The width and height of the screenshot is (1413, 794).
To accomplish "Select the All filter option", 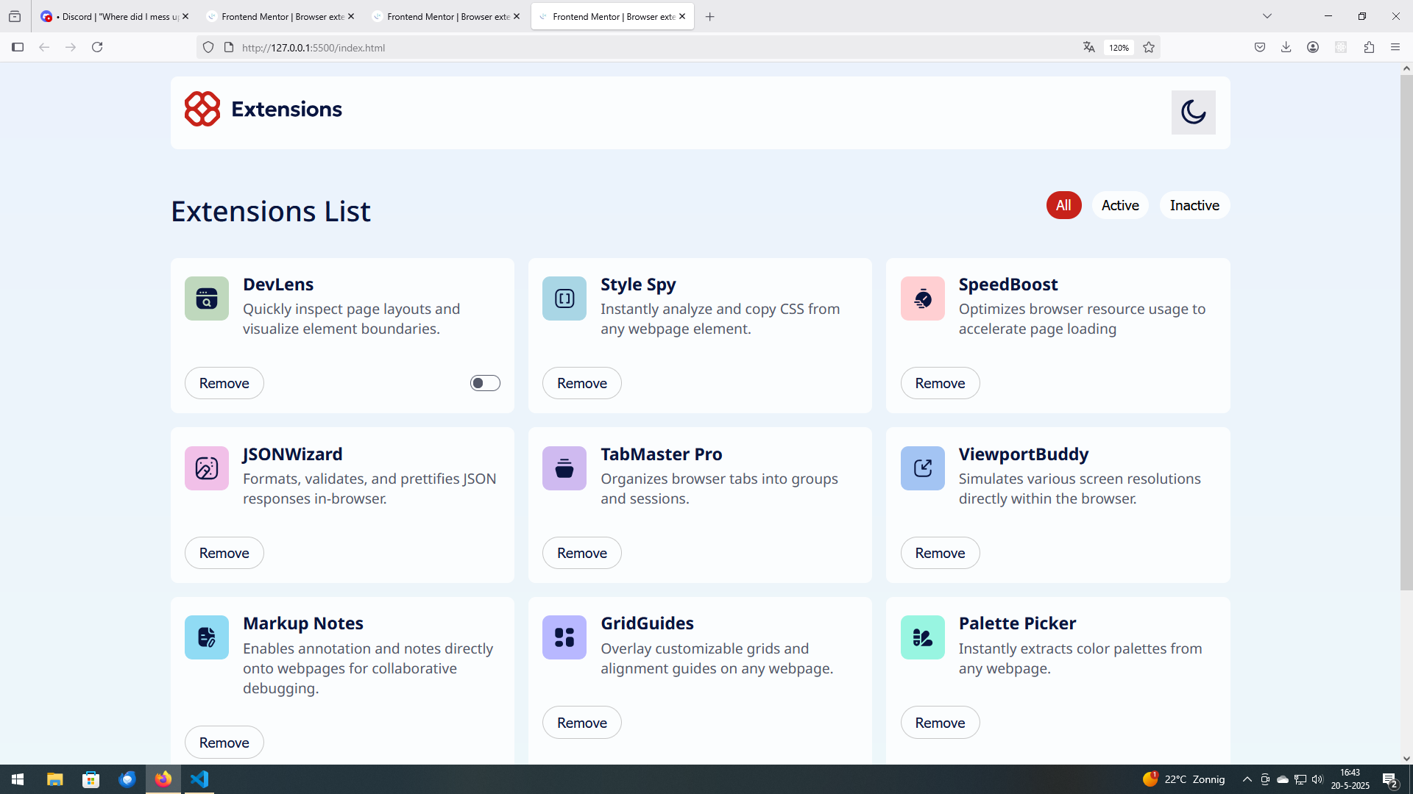I will (1063, 205).
